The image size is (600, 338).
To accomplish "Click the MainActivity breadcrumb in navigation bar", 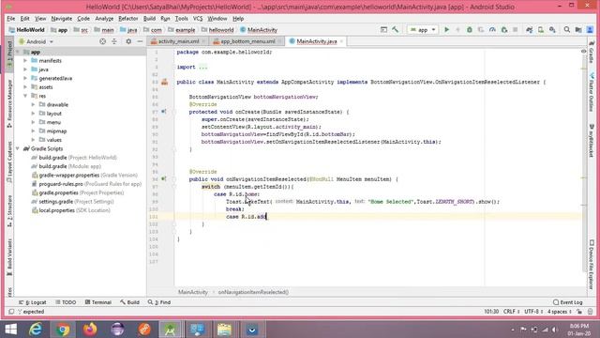I will tap(259, 30).
